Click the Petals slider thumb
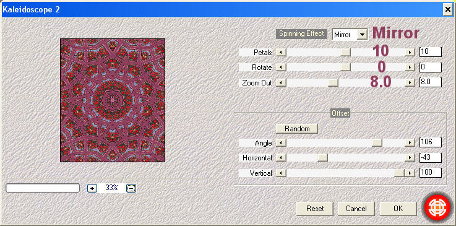This screenshot has width=456, height=226. [345, 53]
